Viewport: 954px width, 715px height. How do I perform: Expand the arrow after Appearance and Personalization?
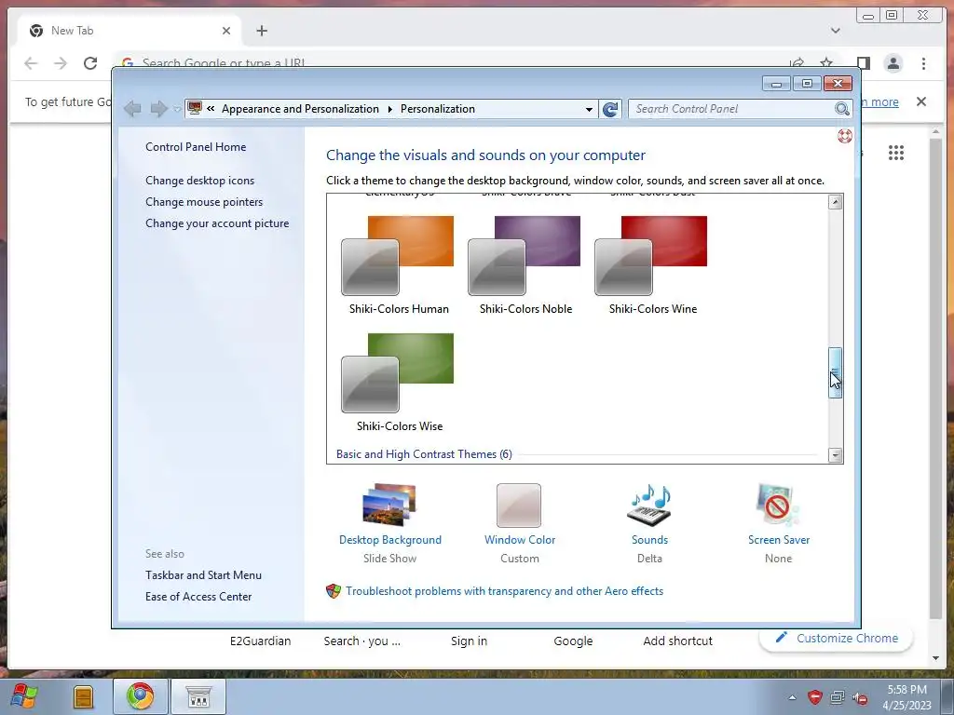390,110
